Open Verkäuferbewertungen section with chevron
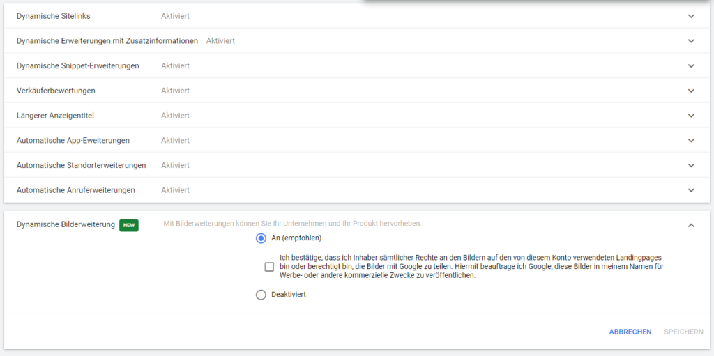 691,91
